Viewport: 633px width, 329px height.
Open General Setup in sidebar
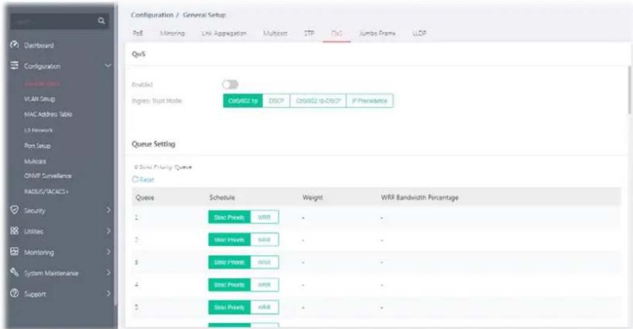(x=41, y=83)
